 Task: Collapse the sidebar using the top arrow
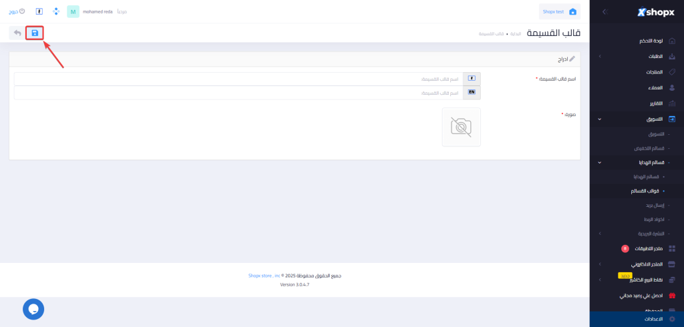(605, 12)
